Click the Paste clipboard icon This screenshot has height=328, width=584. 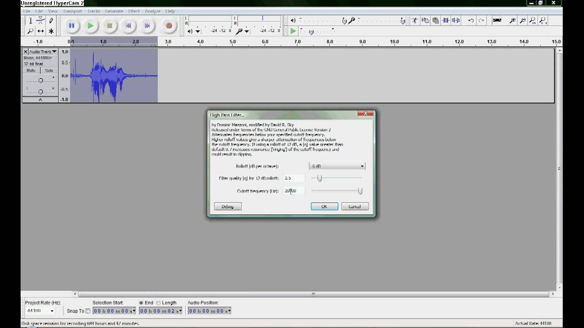pyautogui.click(x=435, y=20)
